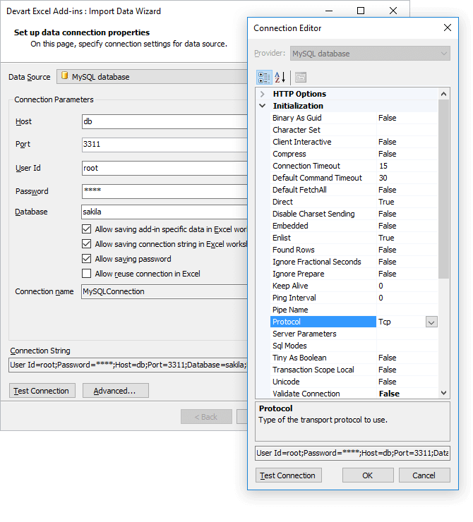Maximize the Import Data Wizard window
Image resolution: width=473 pixels, height=522 pixels.
click(x=361, y=11)
